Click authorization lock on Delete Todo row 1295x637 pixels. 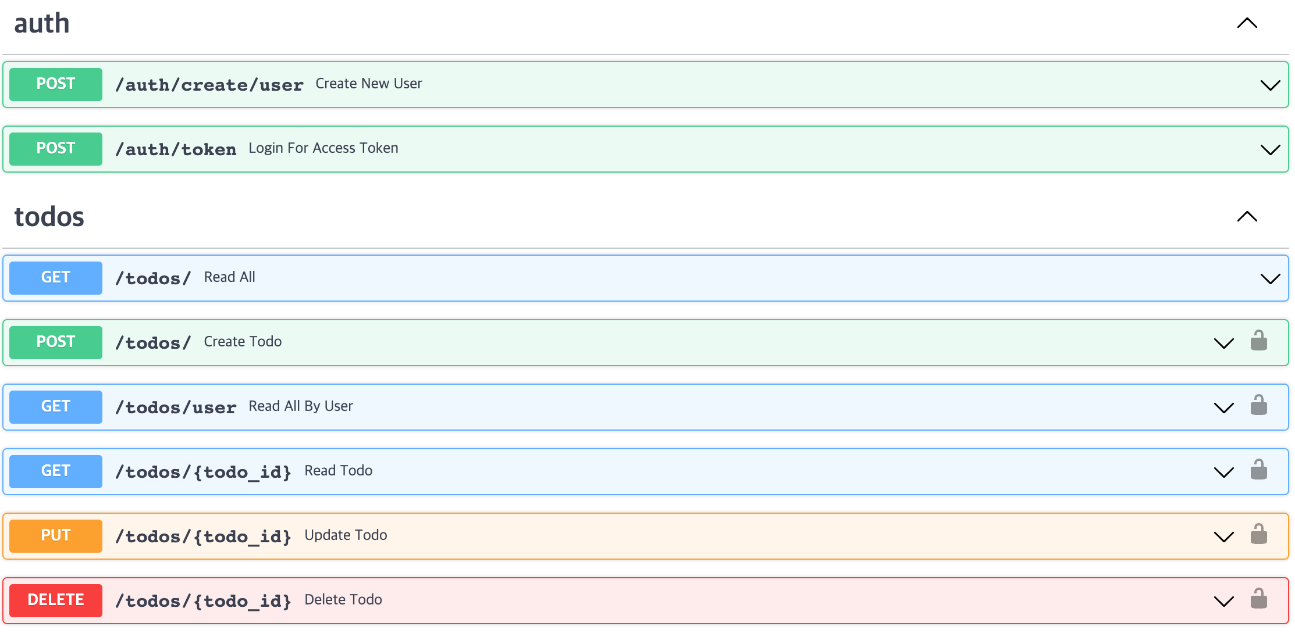1258,599
